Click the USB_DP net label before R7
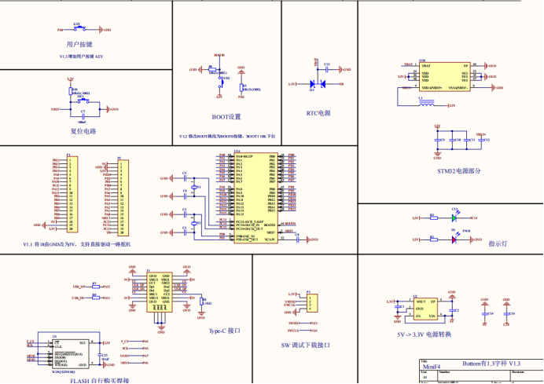544x384 pixels. coord(79,287)
